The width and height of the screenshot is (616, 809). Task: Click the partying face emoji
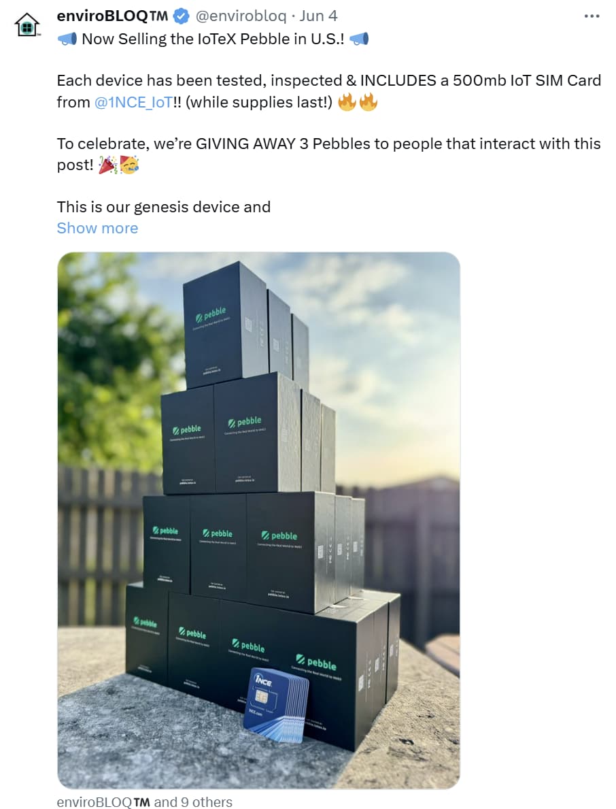click(129, 165)
